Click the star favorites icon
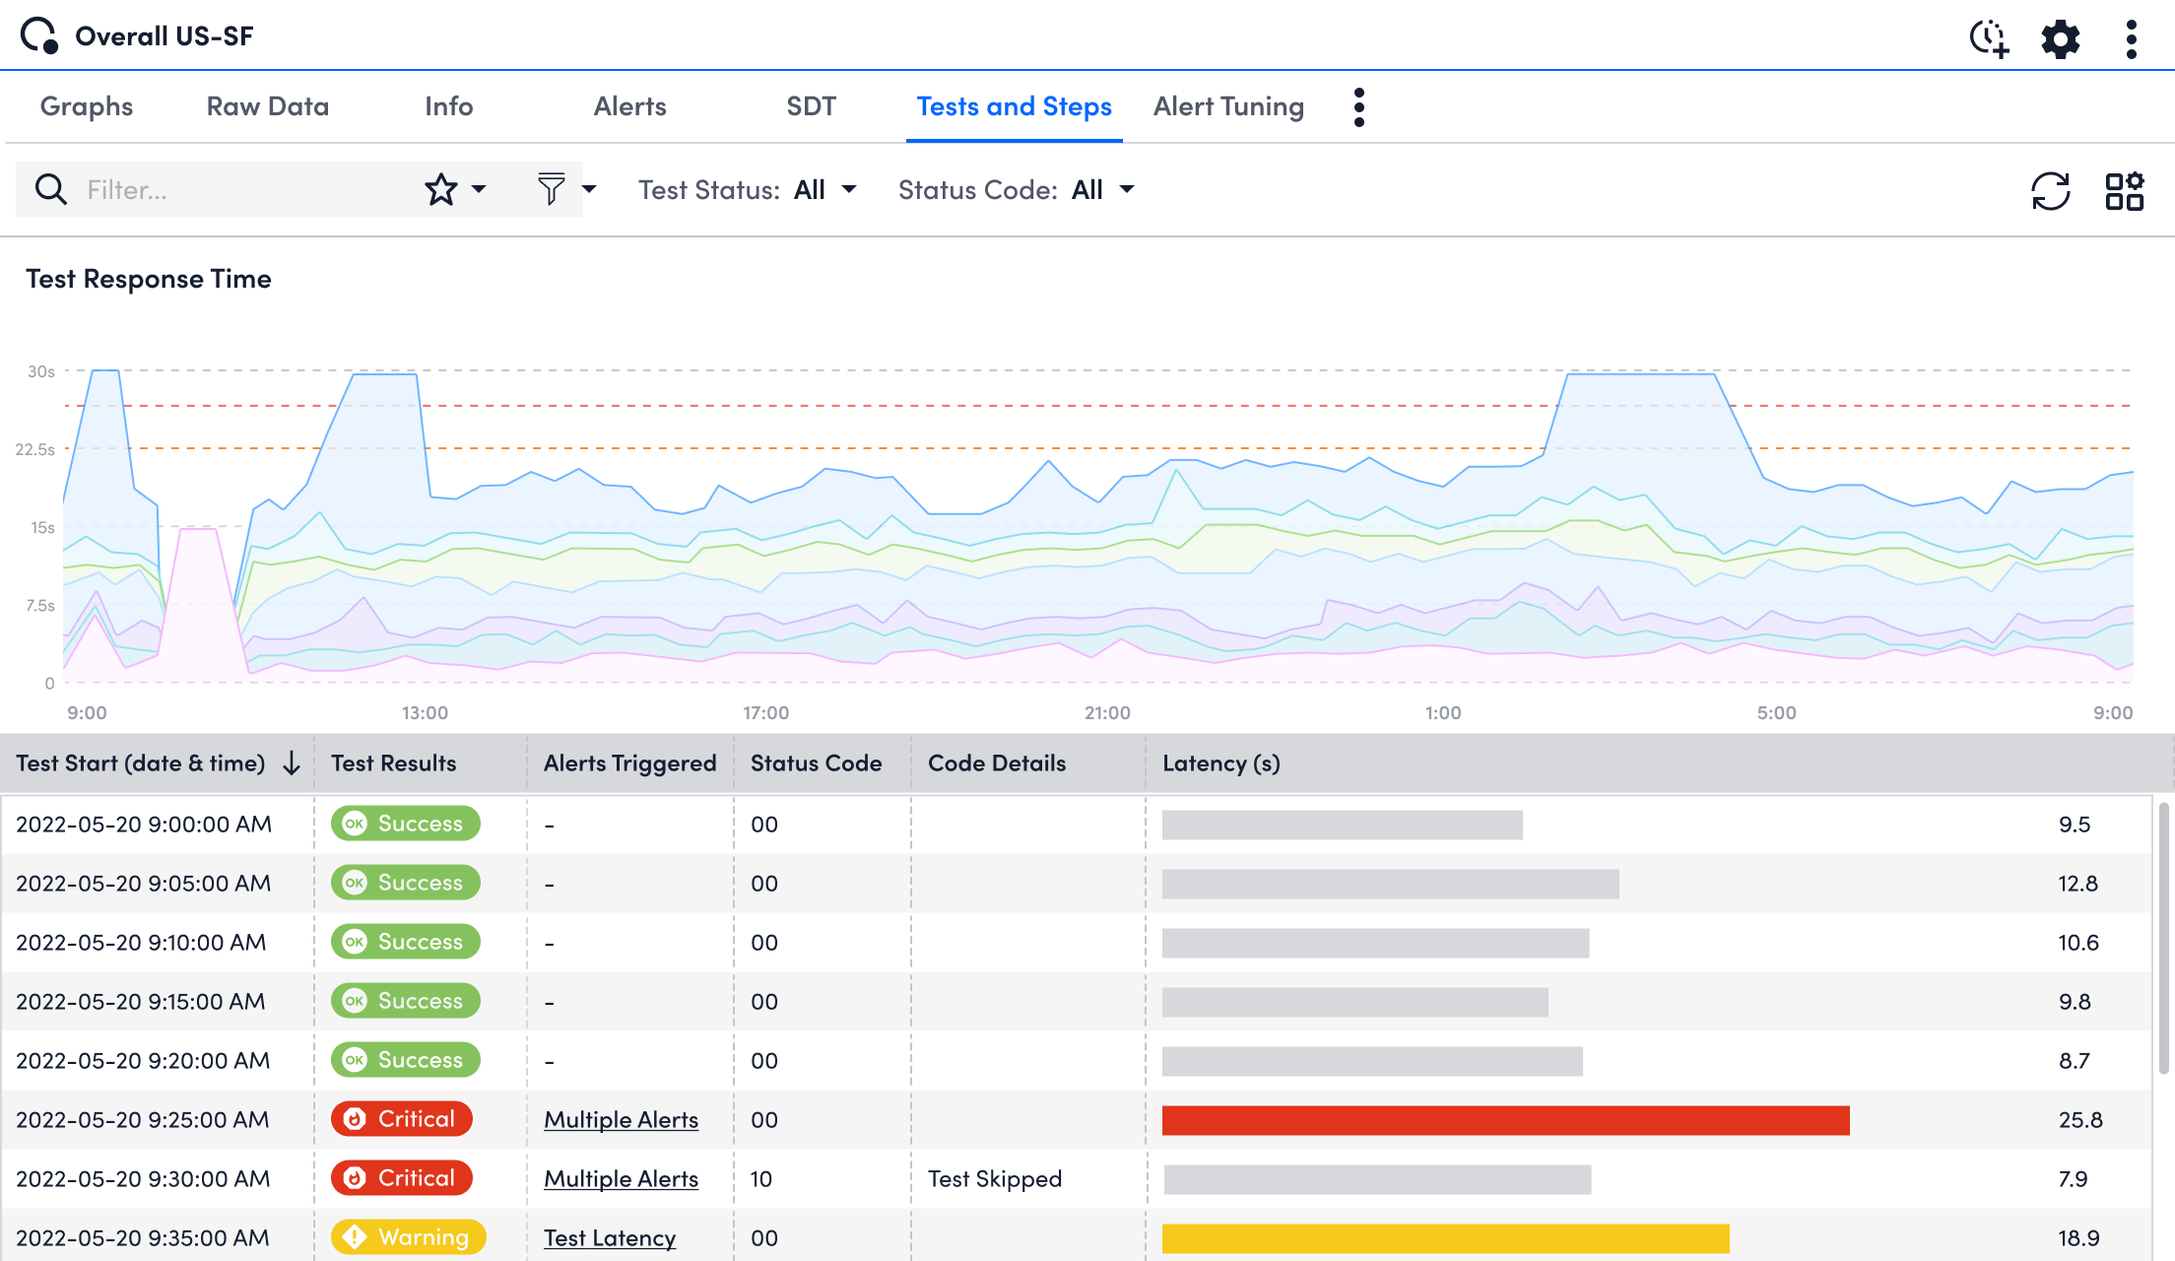This screenshot has height=1261, width=2175. coord(441,189)
